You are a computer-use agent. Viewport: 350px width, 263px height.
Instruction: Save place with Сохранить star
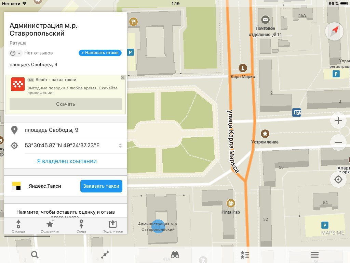(50, 226)
